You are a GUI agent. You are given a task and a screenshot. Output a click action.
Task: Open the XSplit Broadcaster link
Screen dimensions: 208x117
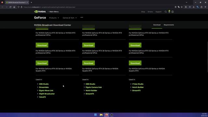pos(47,94)
